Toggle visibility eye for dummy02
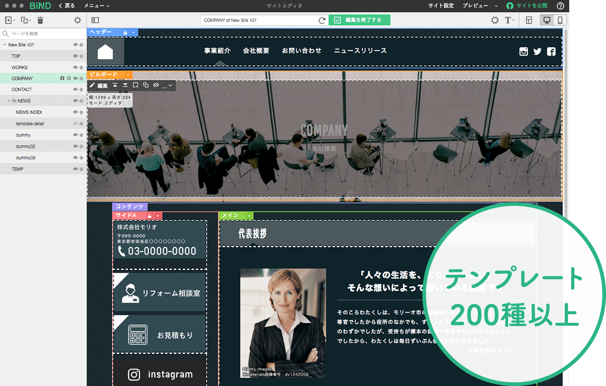 click(x=75, y=146)
